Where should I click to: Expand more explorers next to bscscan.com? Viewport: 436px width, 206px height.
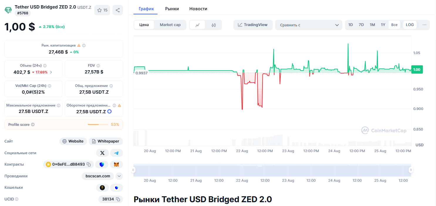119,176
